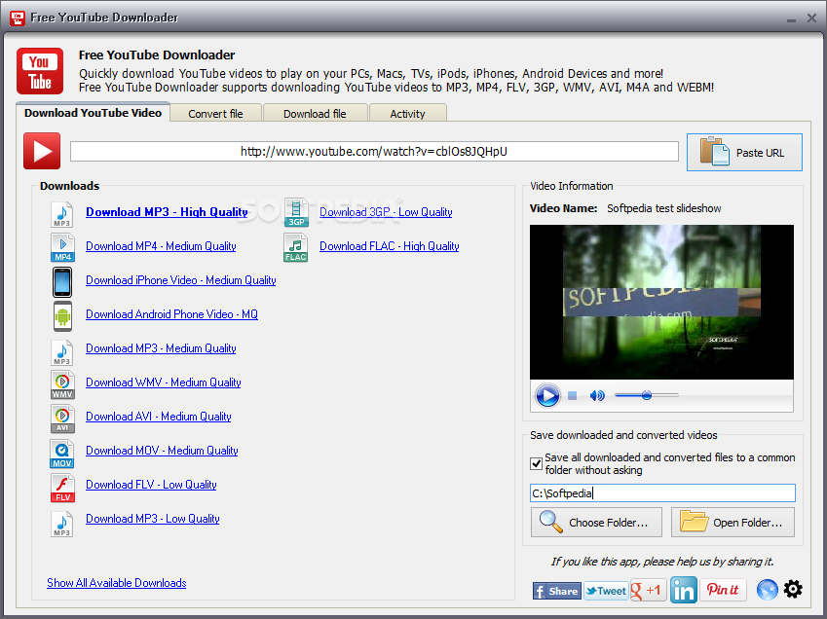Screen dimensions: 827x619
Task: Click the Open Folder button
Action: coord(733,522)
